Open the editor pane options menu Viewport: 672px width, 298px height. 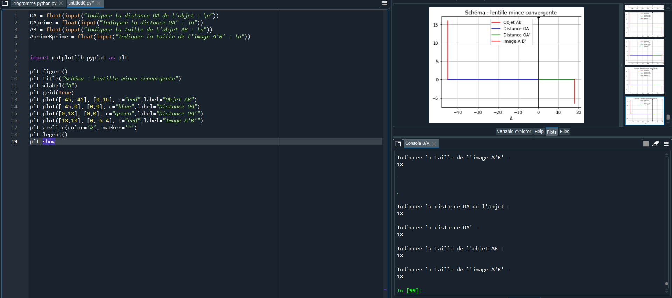point(384,3)
